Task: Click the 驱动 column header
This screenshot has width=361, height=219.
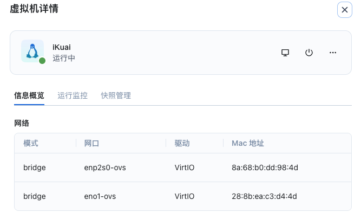Action: pyautogui.click(x=182, y=143)
